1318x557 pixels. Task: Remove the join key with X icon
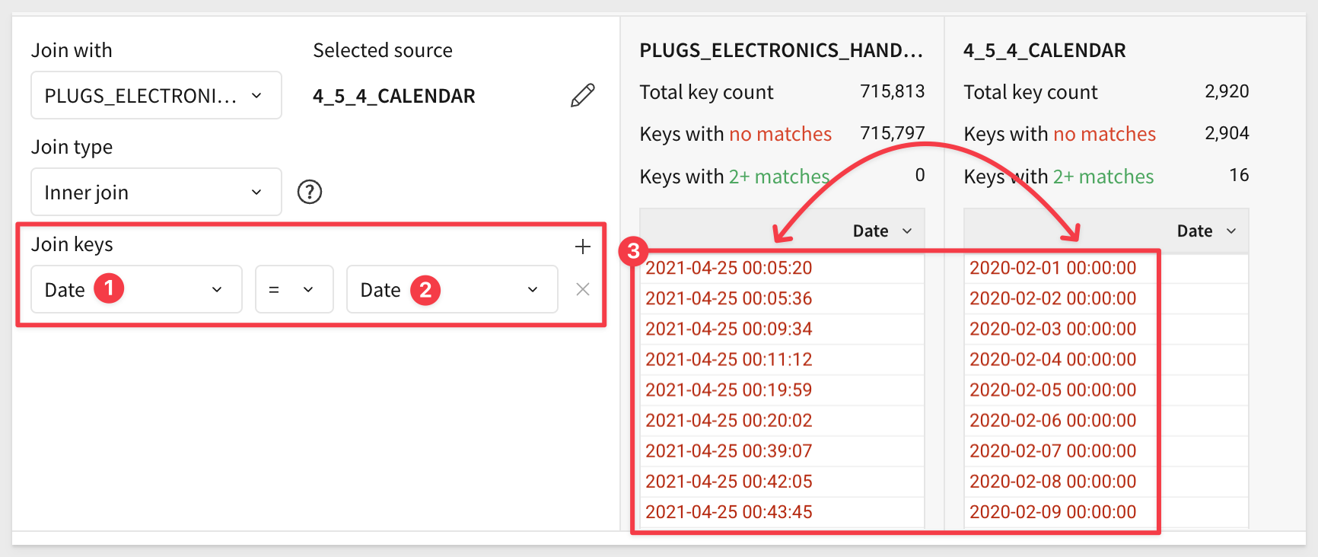pos(582,289)
